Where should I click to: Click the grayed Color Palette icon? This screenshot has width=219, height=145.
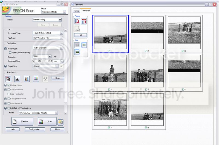tap(45, 79)
